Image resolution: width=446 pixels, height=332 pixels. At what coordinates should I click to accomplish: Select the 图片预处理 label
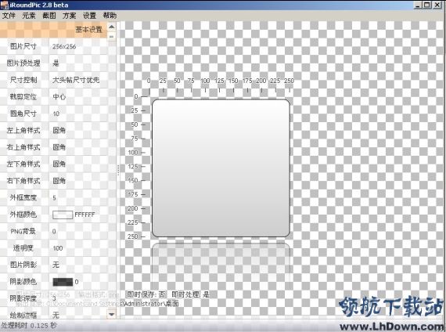click(x=23, y=63)
